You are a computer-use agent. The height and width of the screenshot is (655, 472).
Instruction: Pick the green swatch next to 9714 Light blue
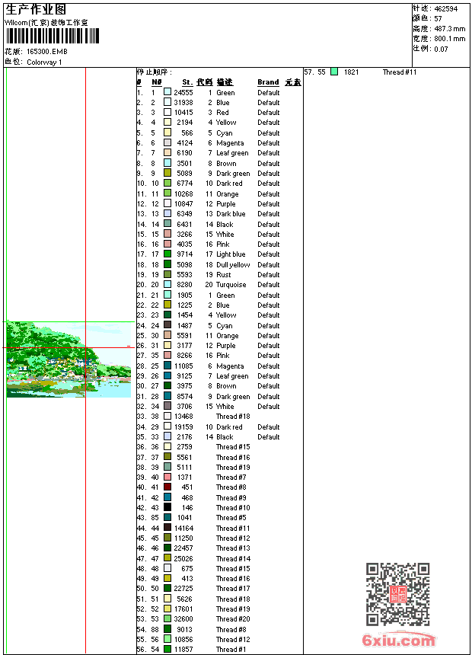tap(167, 254)
